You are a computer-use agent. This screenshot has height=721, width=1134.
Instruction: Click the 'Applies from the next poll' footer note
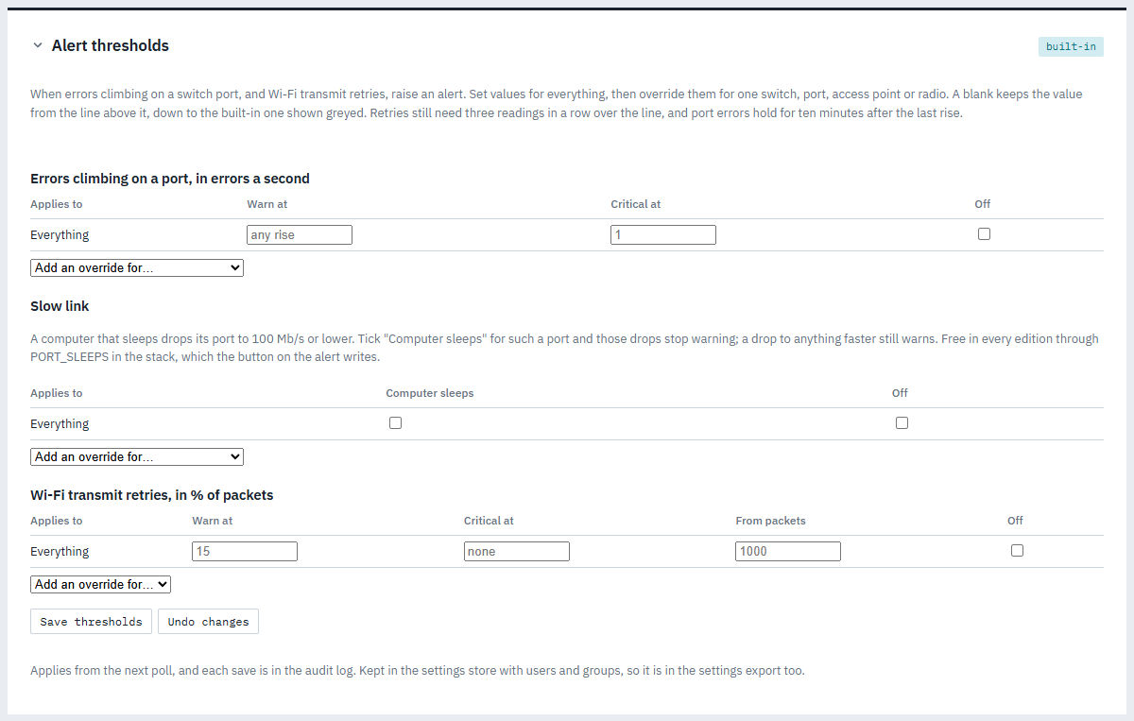(417, 671)
